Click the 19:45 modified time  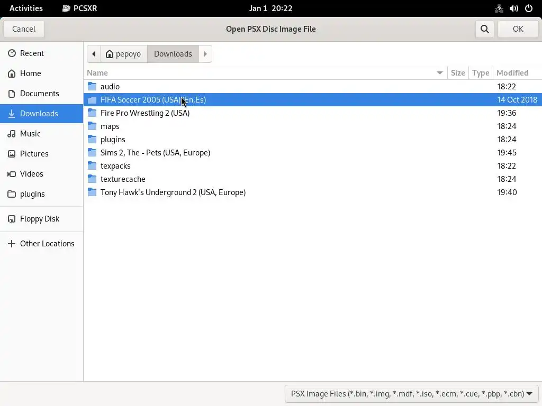(507, 153)
